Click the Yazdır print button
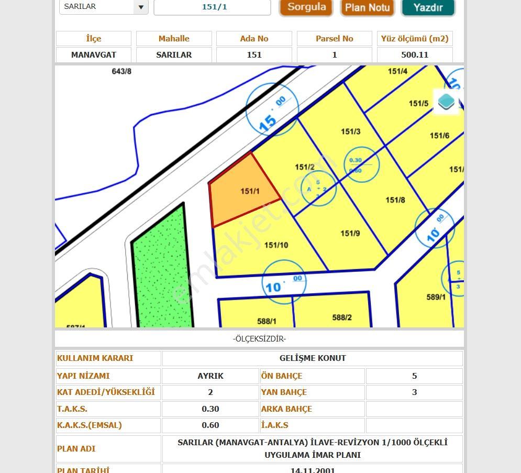Image resolution: width=521 pixels, height=473 pixels. [428, 7]
